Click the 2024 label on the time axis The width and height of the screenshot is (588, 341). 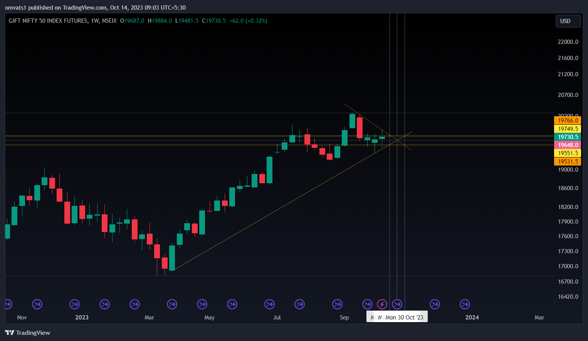472,318
